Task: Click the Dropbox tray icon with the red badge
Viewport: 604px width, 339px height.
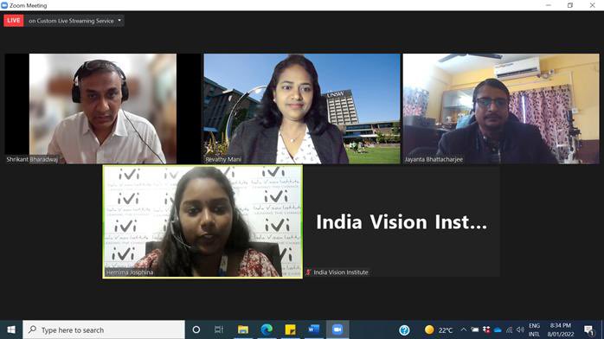Action: pyautogui.click(x=486, y=329)
